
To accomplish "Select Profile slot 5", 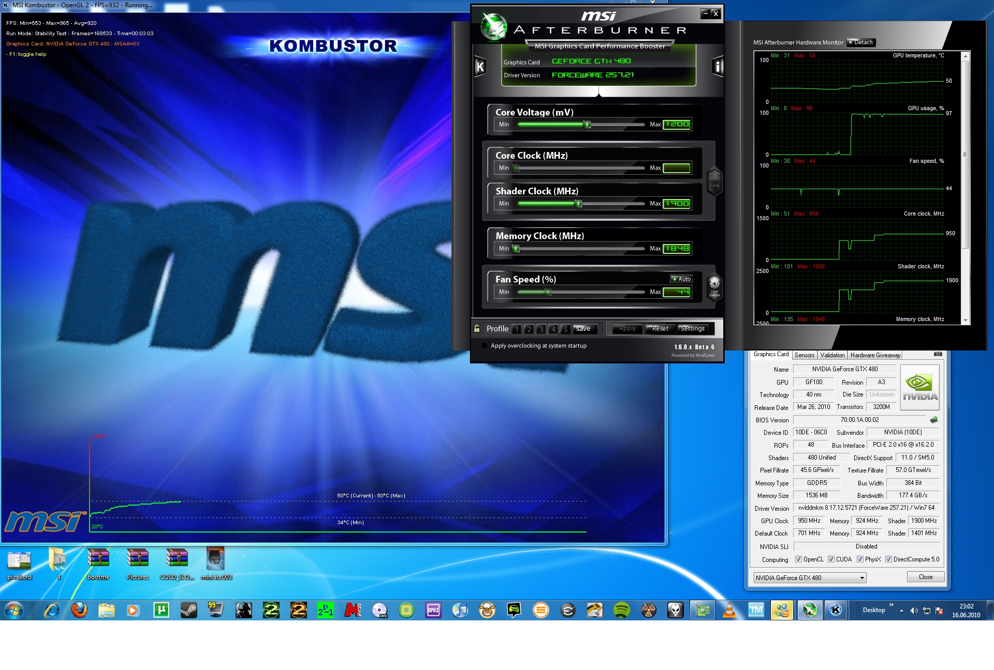I will [x=565, y=329].
